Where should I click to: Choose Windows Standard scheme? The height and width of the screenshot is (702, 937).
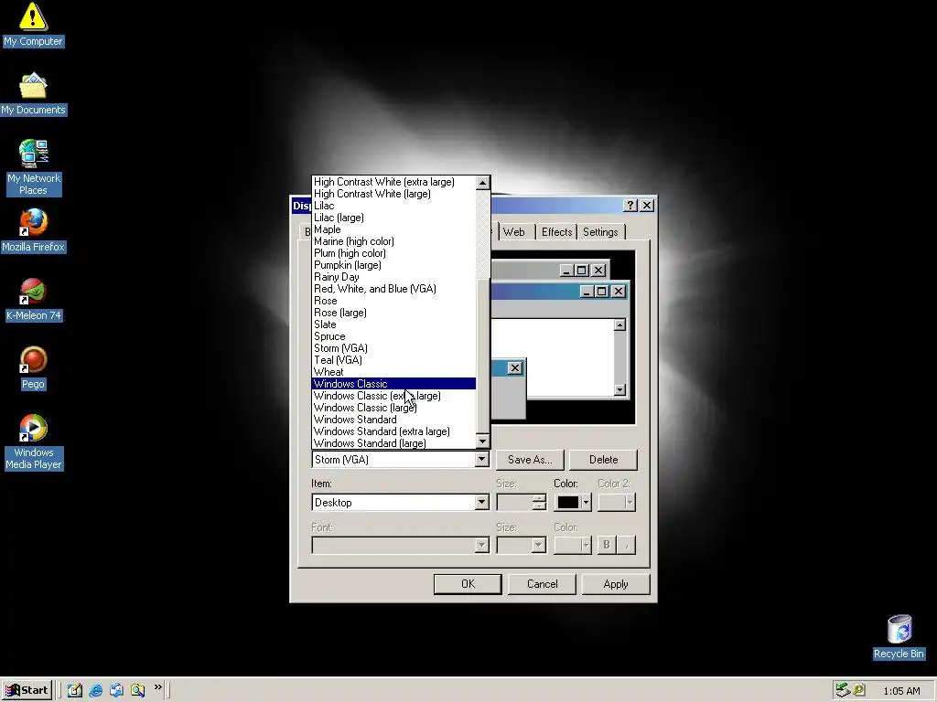393,420
